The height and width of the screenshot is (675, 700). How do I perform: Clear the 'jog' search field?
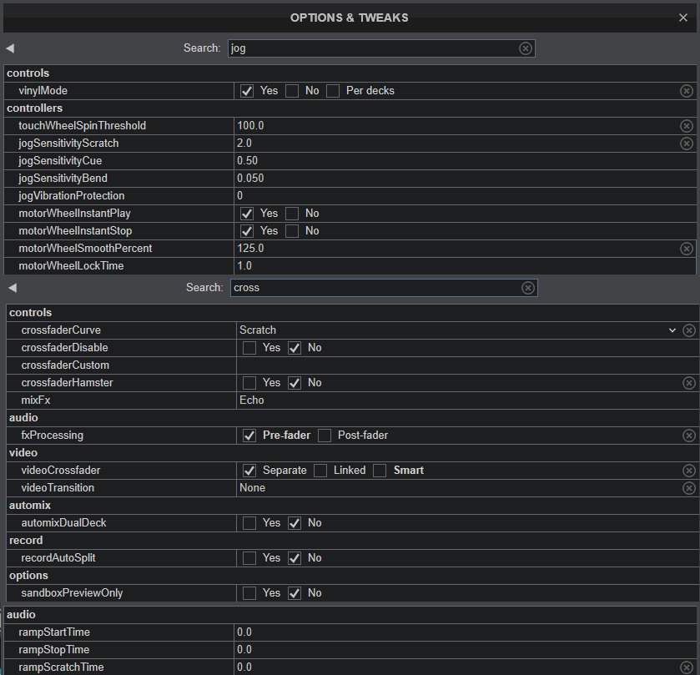[x=526, y=48]
